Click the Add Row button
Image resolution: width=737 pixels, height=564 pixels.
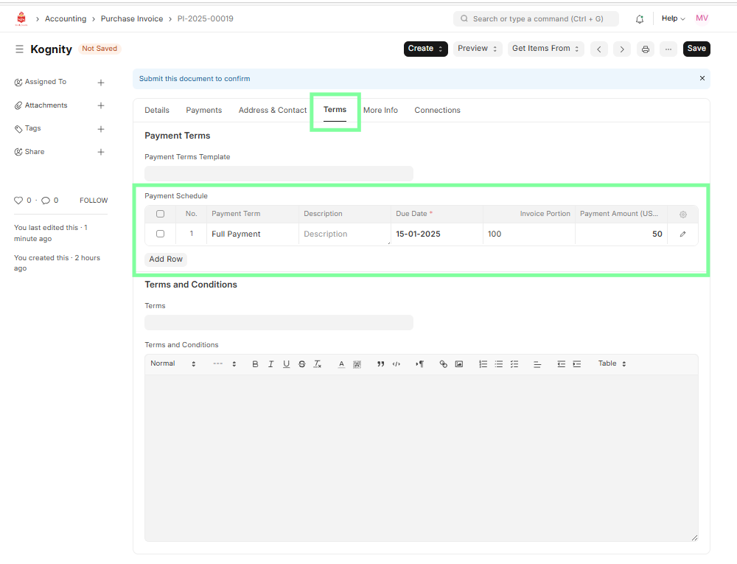click(166, 260)
